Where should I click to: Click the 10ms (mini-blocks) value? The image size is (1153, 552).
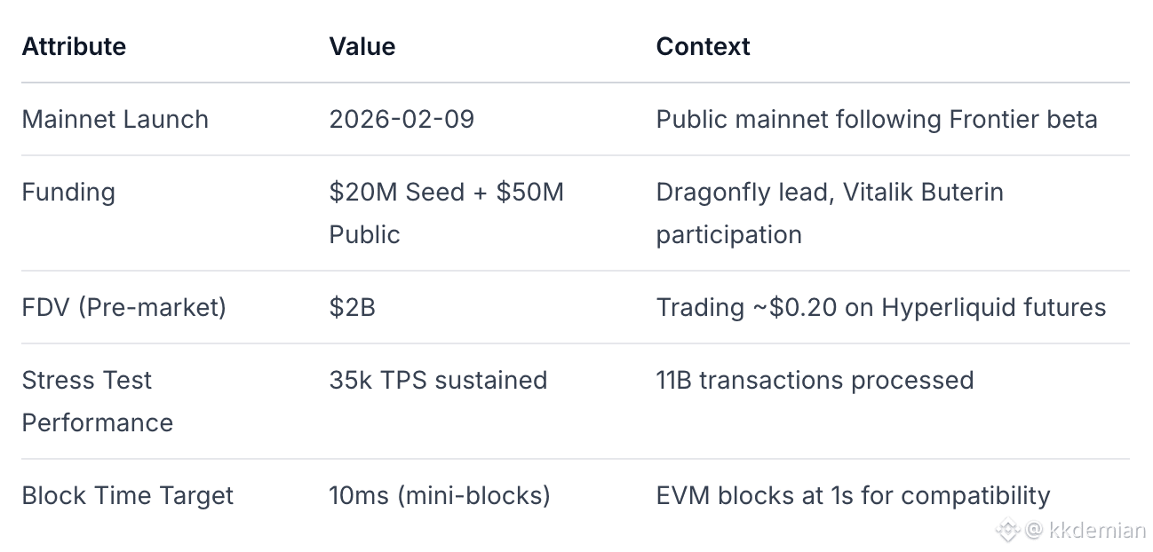440,495
